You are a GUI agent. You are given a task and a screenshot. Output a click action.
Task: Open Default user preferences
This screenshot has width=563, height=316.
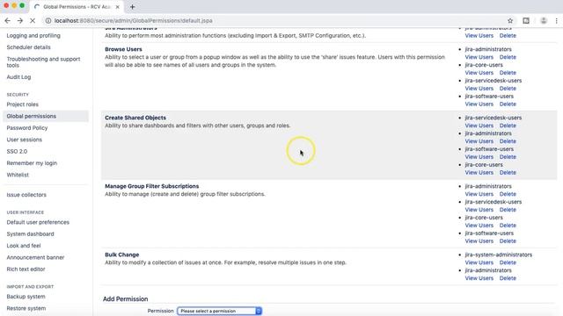pos(38,222)
